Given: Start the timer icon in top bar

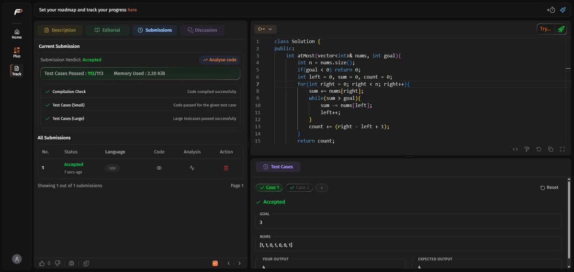Looking at the screenshot, I should tap(551, 10).
